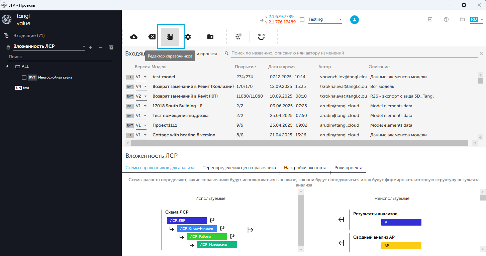486x256 pixels.
Task: Click the XLS export icon
Action: (x=261, y=37)
